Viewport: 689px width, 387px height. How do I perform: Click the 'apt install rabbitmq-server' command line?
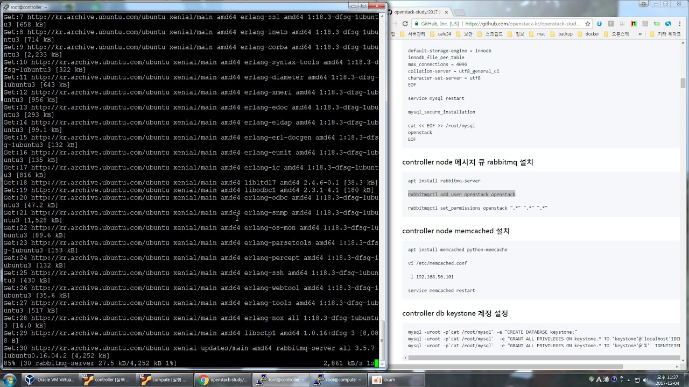tap(444, 181)
